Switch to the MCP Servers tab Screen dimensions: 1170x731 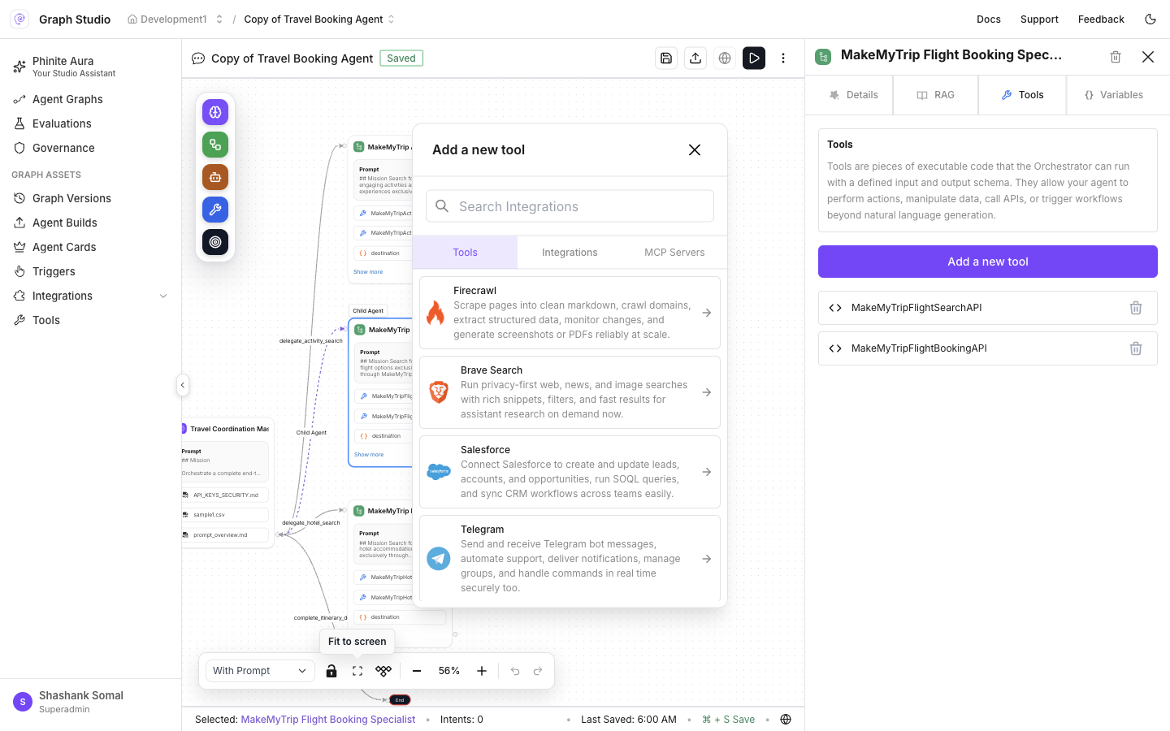coord(674,253)
